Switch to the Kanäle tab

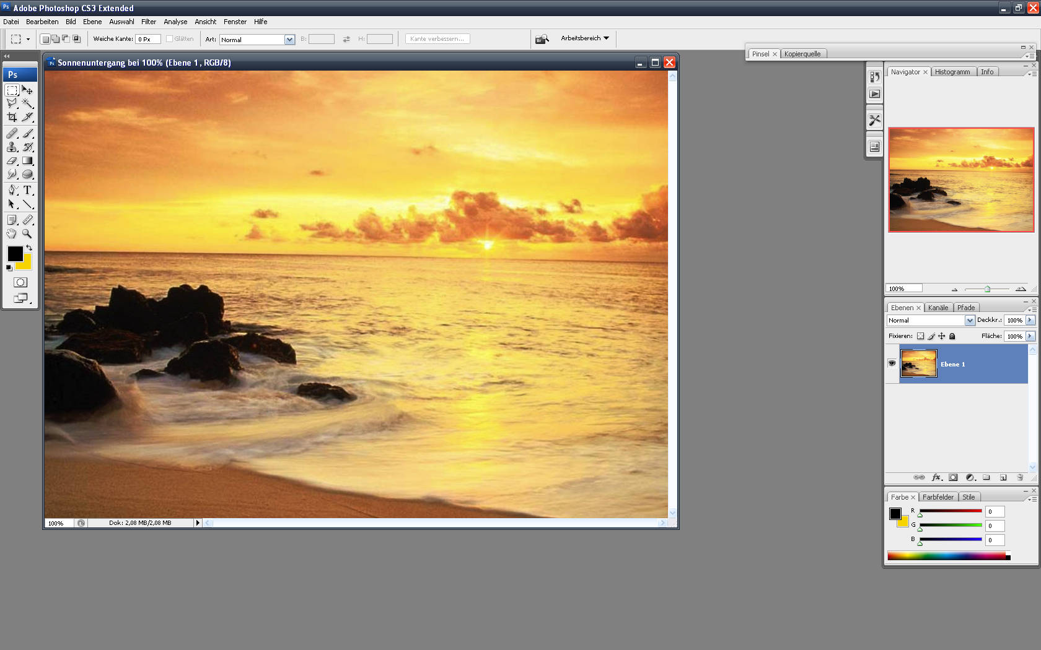(938, 308)
